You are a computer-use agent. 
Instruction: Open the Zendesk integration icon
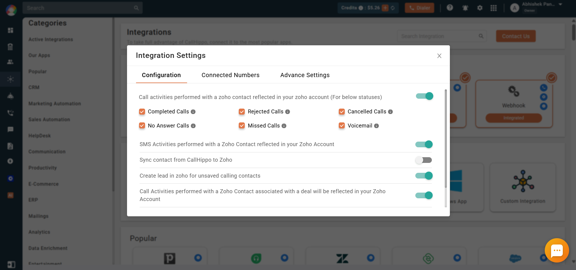(x=342, y=258)
